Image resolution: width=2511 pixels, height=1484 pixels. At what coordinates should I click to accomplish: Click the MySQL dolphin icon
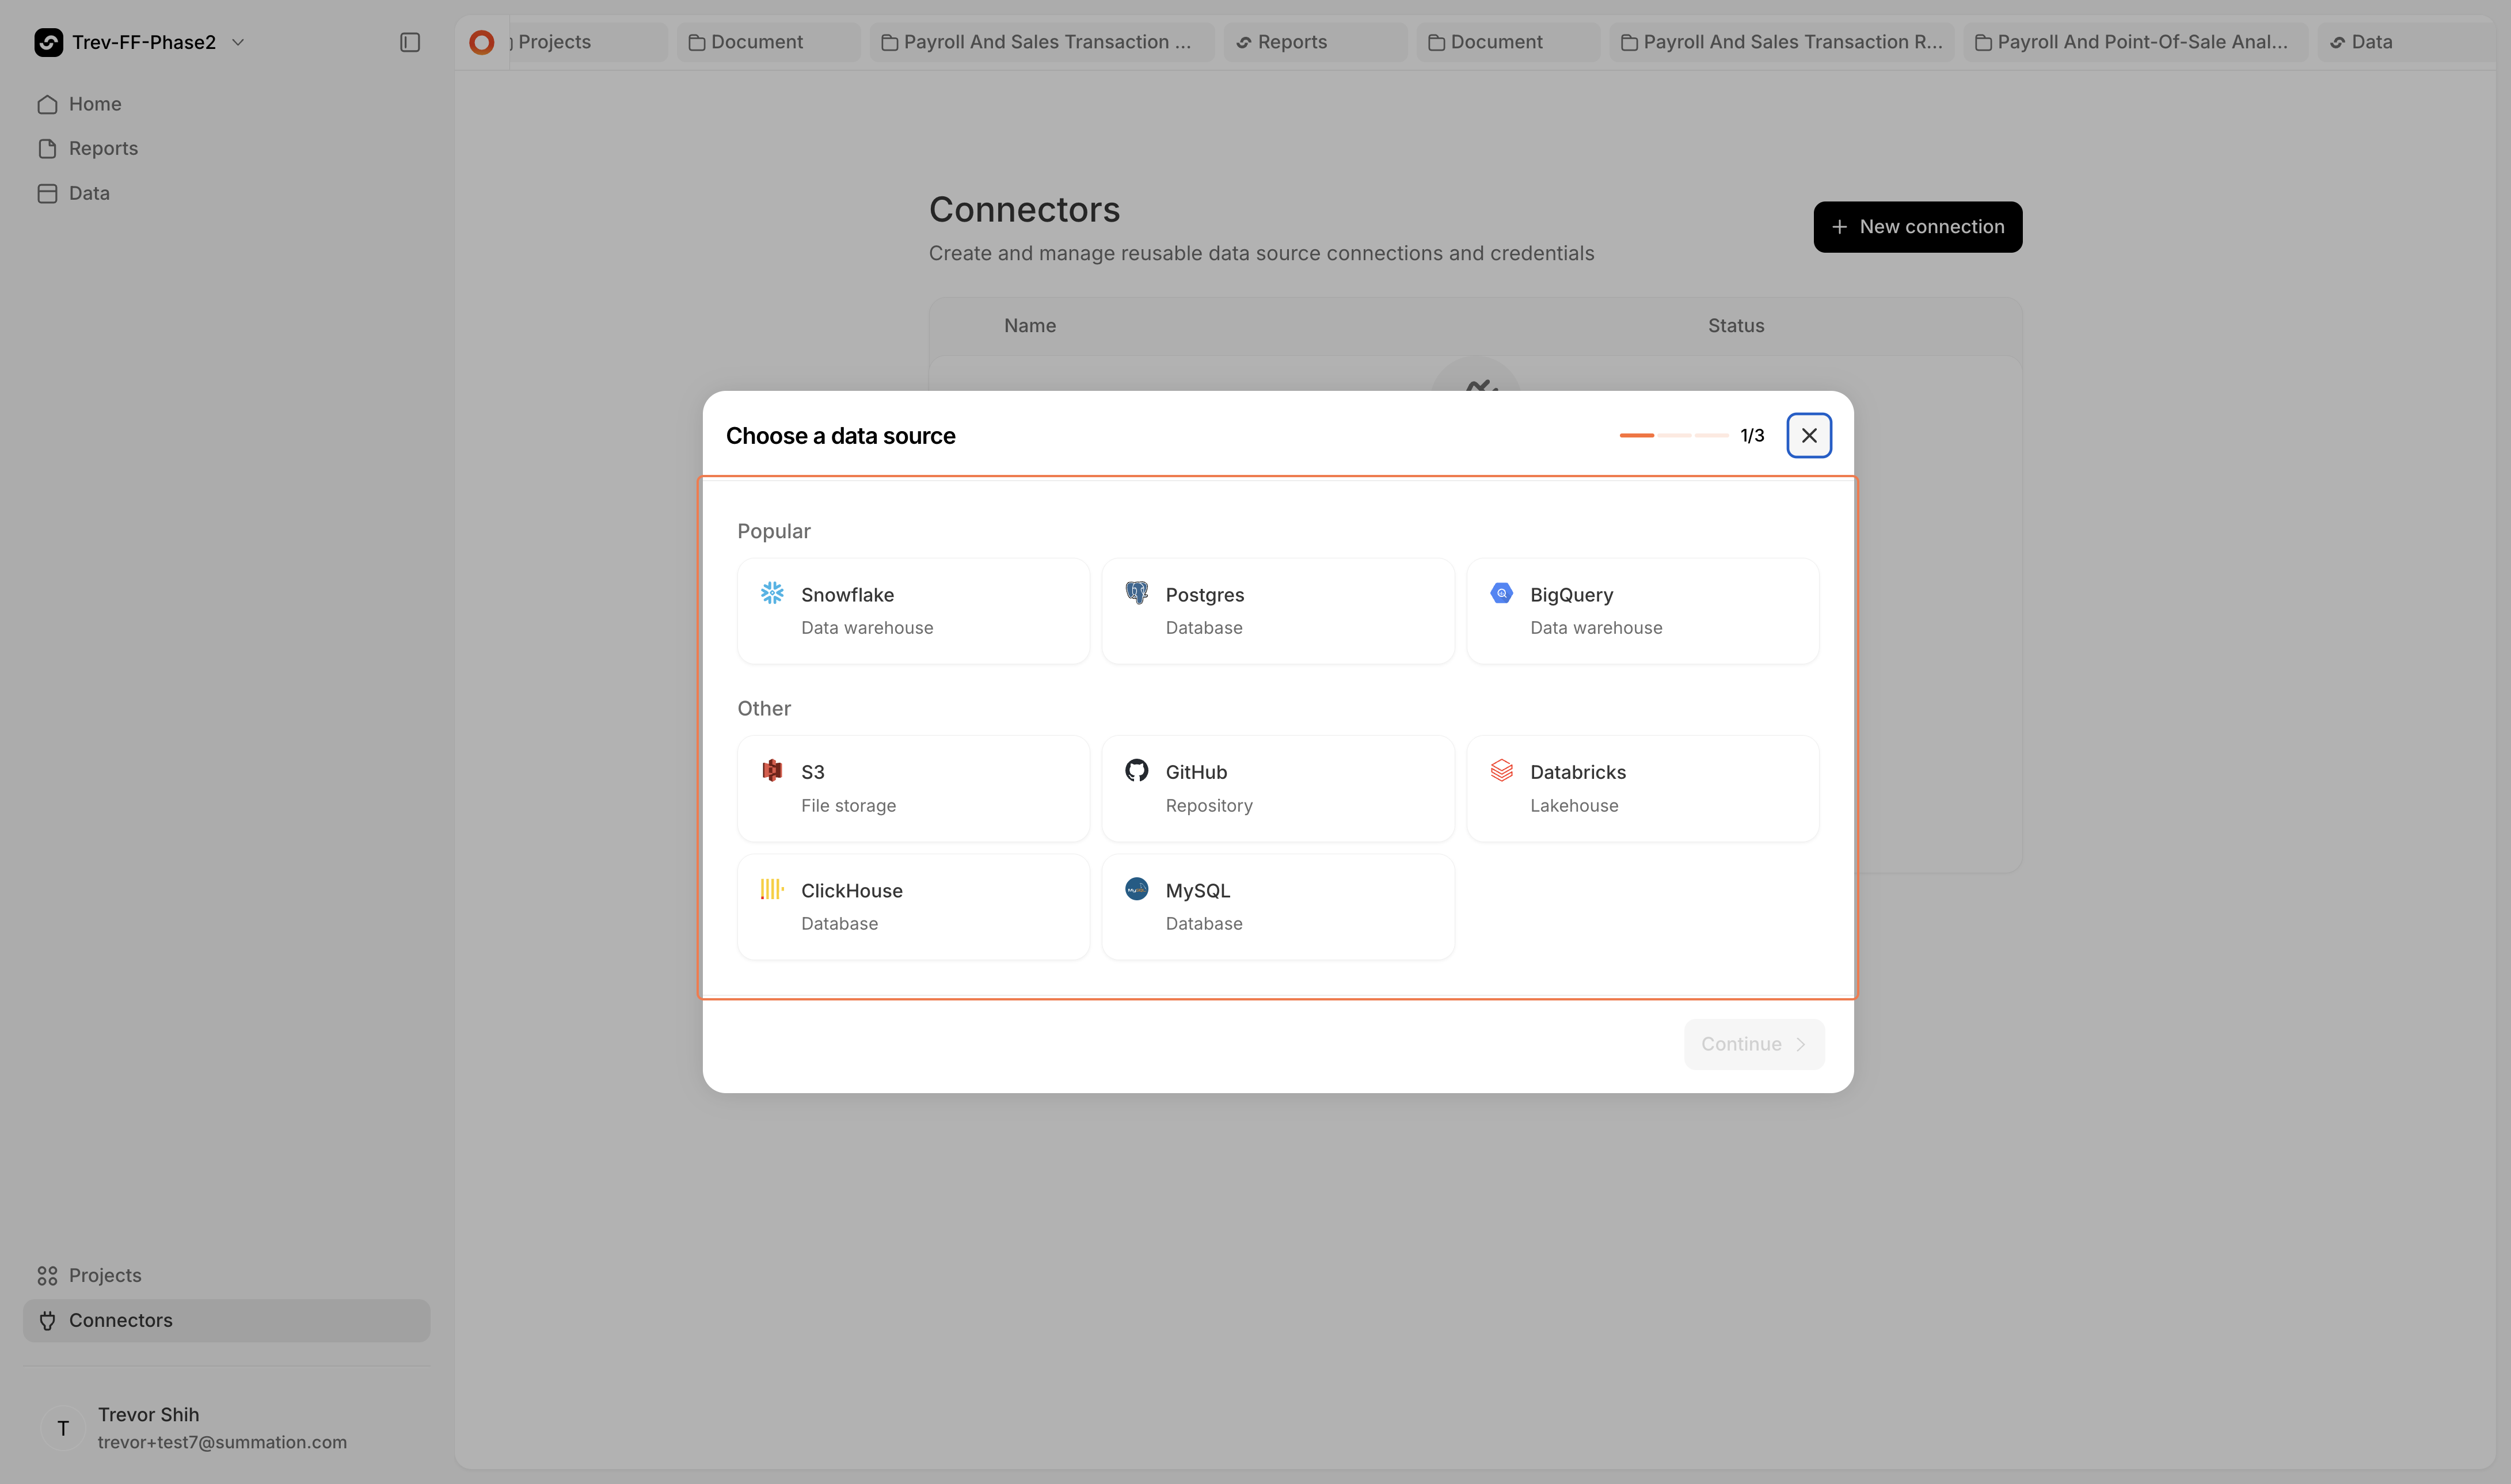(x=1137, y=889)
